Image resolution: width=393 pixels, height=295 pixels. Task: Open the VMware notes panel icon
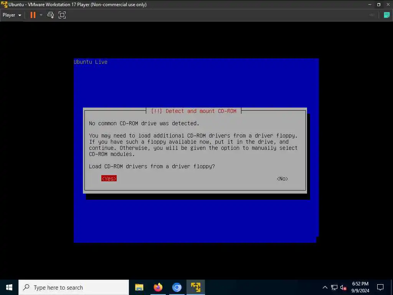[x=387, y=15]
